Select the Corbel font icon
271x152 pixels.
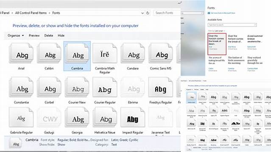point(49,87)
